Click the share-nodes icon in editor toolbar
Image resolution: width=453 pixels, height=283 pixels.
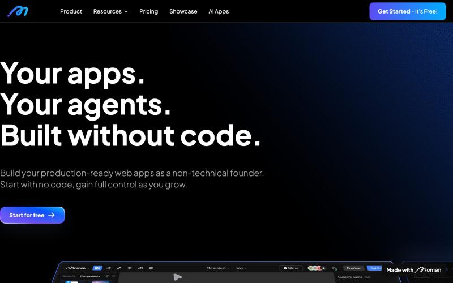tap(108, 268)
